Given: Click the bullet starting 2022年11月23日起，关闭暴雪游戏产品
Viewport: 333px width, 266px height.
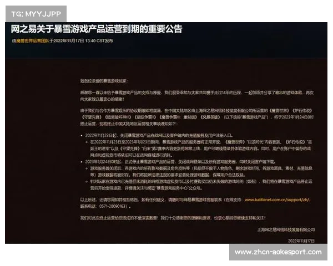Looking at the screenshot, I should coord(159,135).
